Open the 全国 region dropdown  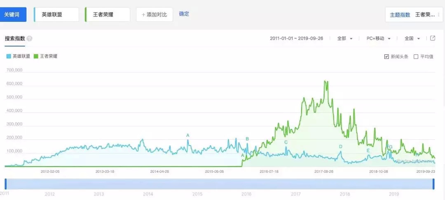click(412, 38)
